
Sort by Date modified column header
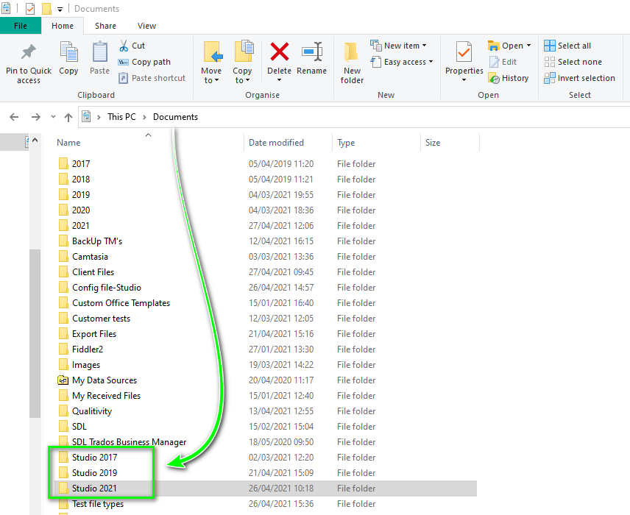pos(276,143)
